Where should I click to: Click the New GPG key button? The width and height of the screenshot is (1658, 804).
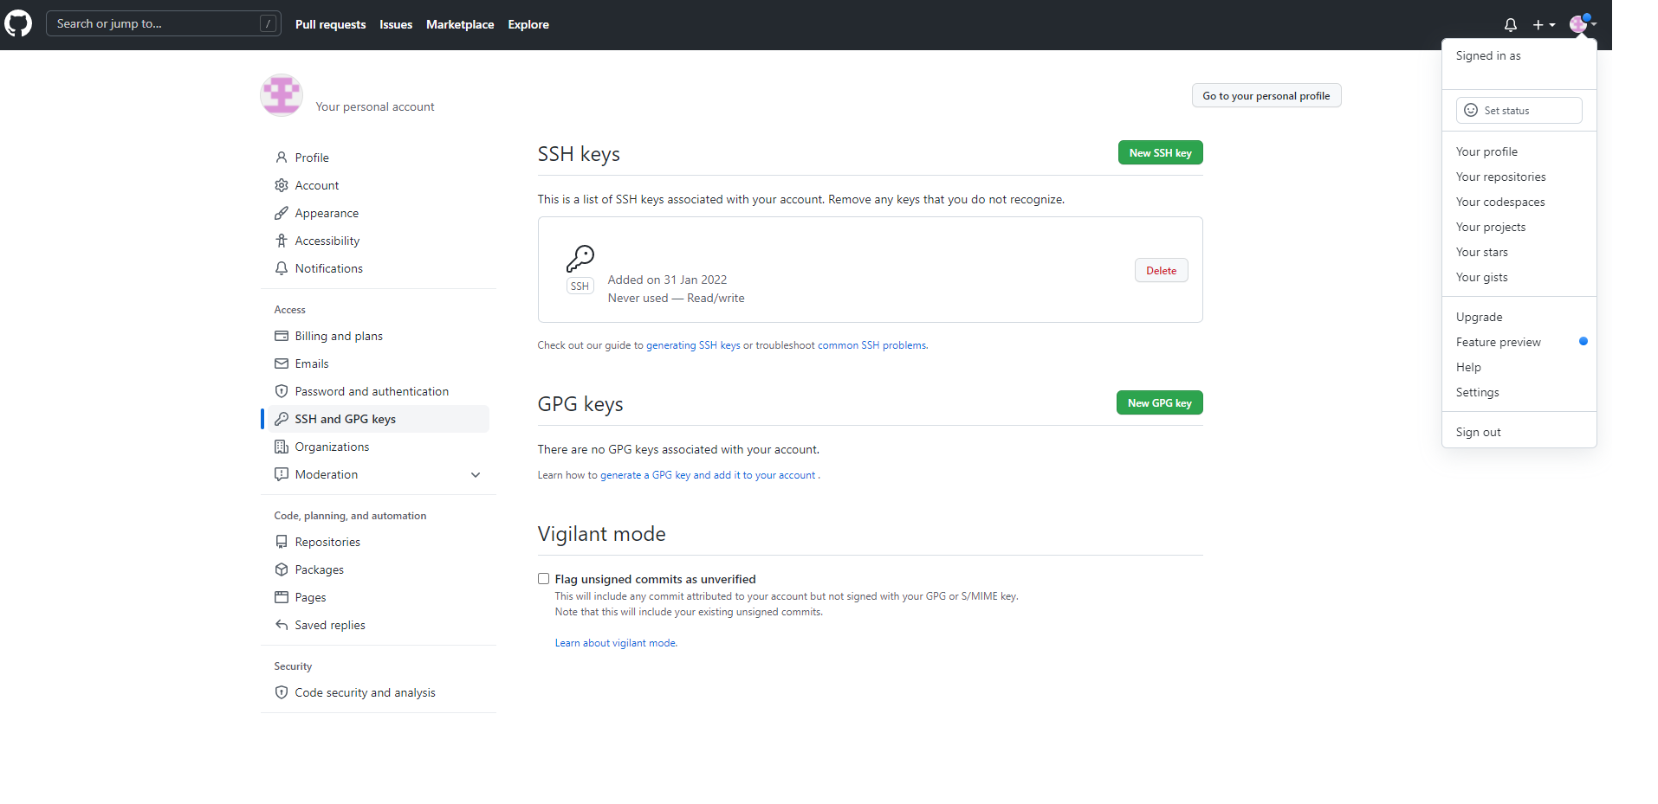click(x=1159, y=402)
